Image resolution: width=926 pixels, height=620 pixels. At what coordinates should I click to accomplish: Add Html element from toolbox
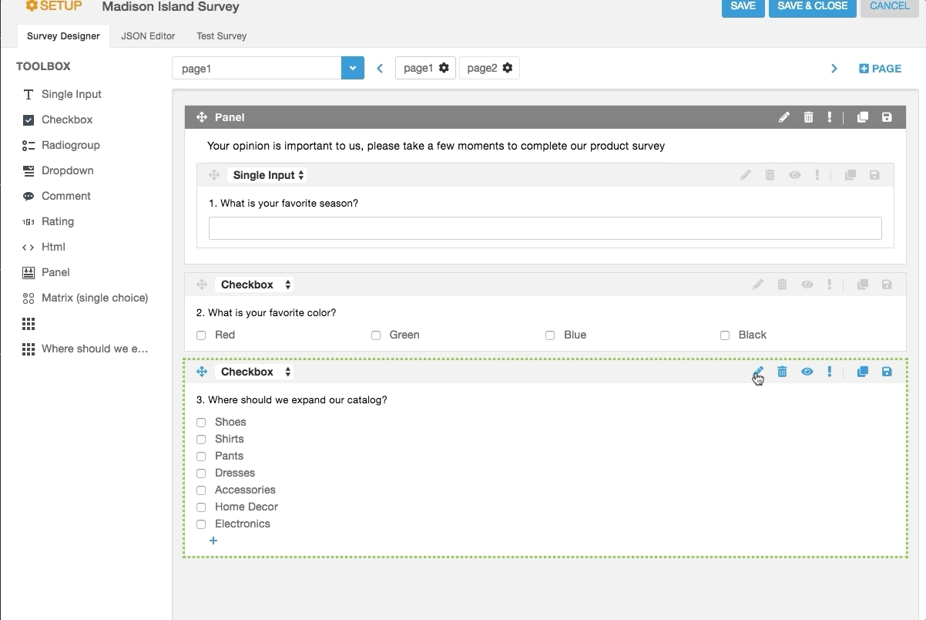tap(53, 247)
